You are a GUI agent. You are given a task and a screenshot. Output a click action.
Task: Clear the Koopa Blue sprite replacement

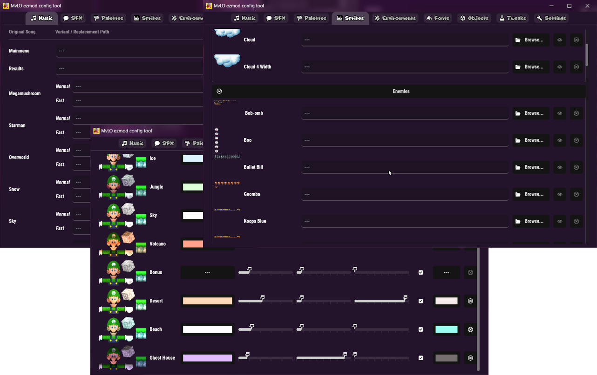576,221
